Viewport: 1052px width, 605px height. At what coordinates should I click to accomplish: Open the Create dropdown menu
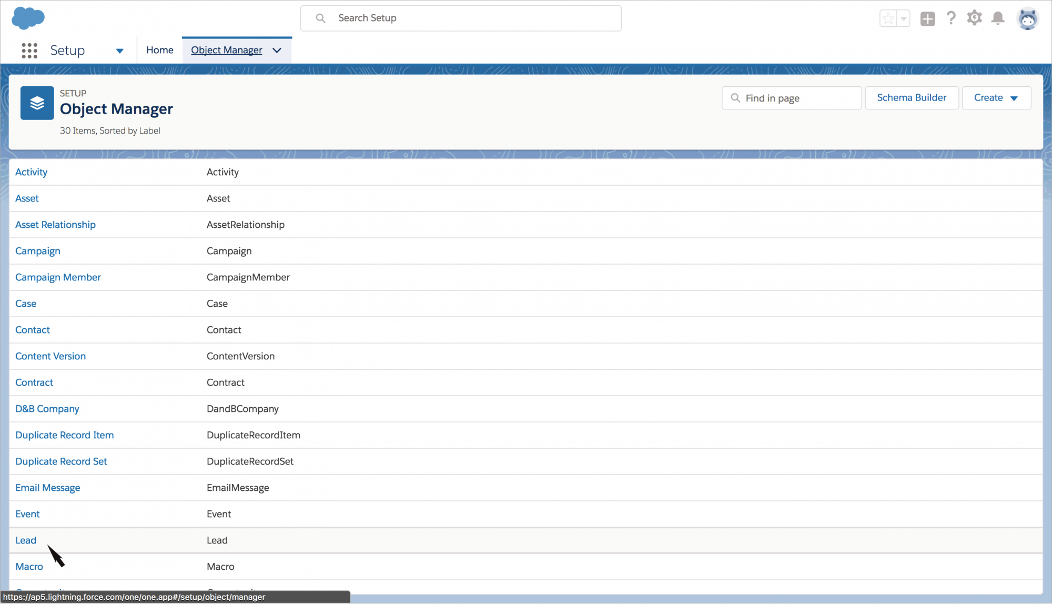click(996, 98)
